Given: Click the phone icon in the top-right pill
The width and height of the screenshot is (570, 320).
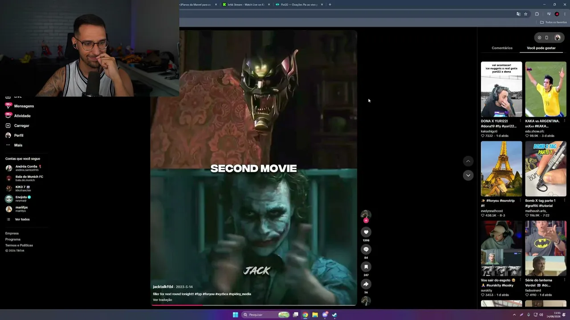Looking at the screenshot, I should point(547,38).
